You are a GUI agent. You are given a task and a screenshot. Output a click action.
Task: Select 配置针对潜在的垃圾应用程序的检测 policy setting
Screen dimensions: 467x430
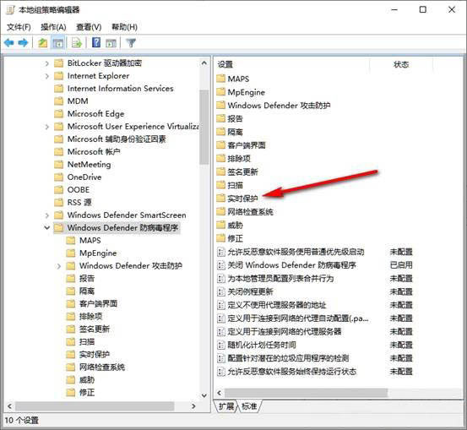coord(288,358)
